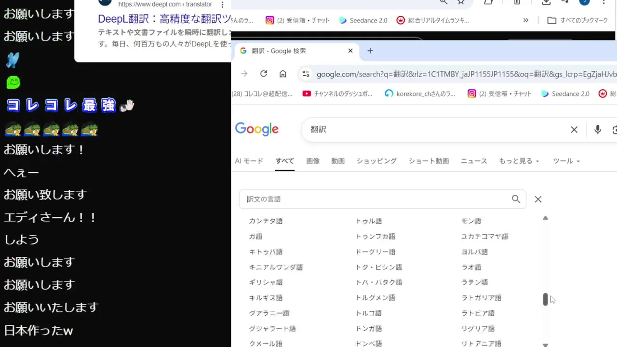The image size is (617, 347).
Task: Go to the home page via home icon
Action: [283, 74]
